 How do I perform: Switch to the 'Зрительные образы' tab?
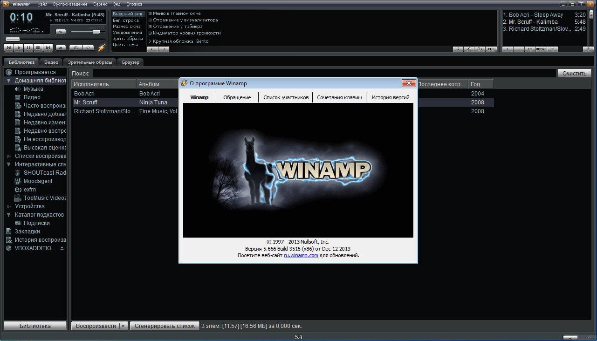[x=90, y=62]
